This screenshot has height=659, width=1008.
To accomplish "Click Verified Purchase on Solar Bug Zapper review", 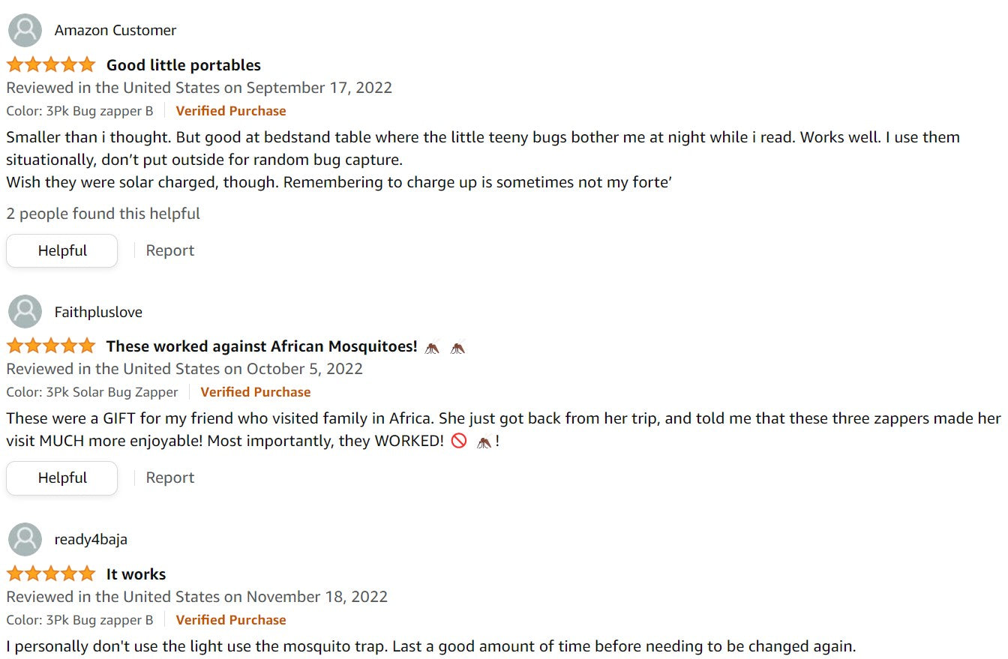I will point(255,392).
